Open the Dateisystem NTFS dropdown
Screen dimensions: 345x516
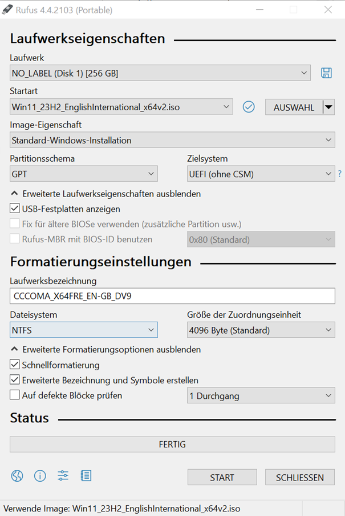pos(84,330)
